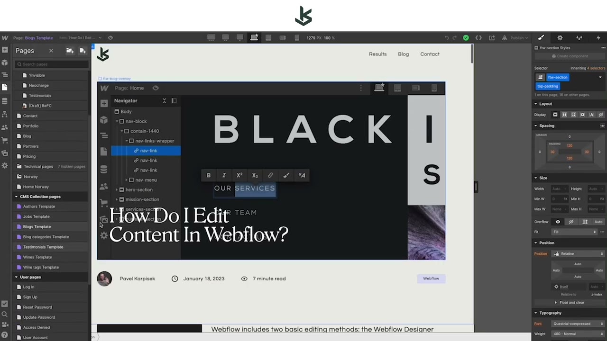Click the Create component button
The width and height of the screenshot is (607, 341).
point(569,56)
